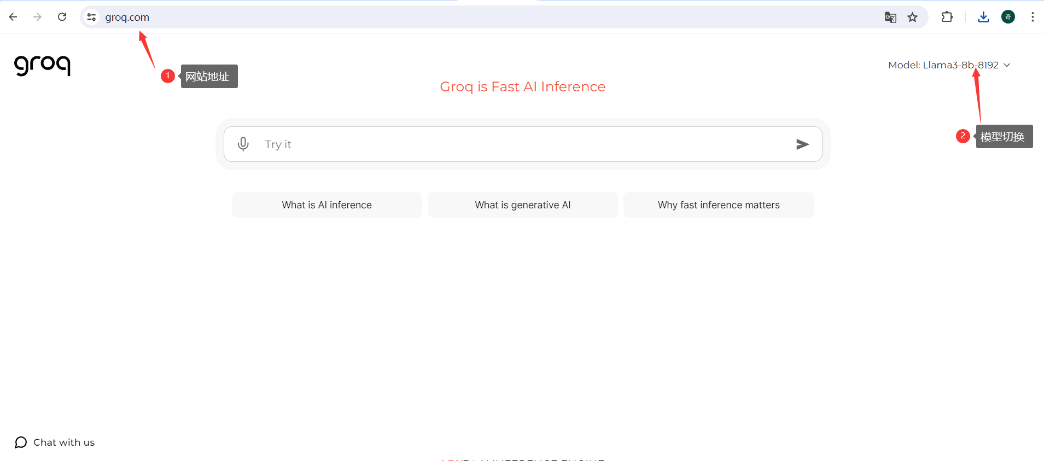This screenshot has width=1044, height=461.
Task: Go back to the previous page
Action: 13,17
